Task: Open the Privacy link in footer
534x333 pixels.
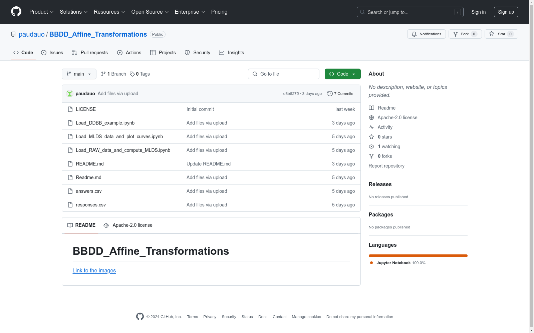Action: (210, 317)
